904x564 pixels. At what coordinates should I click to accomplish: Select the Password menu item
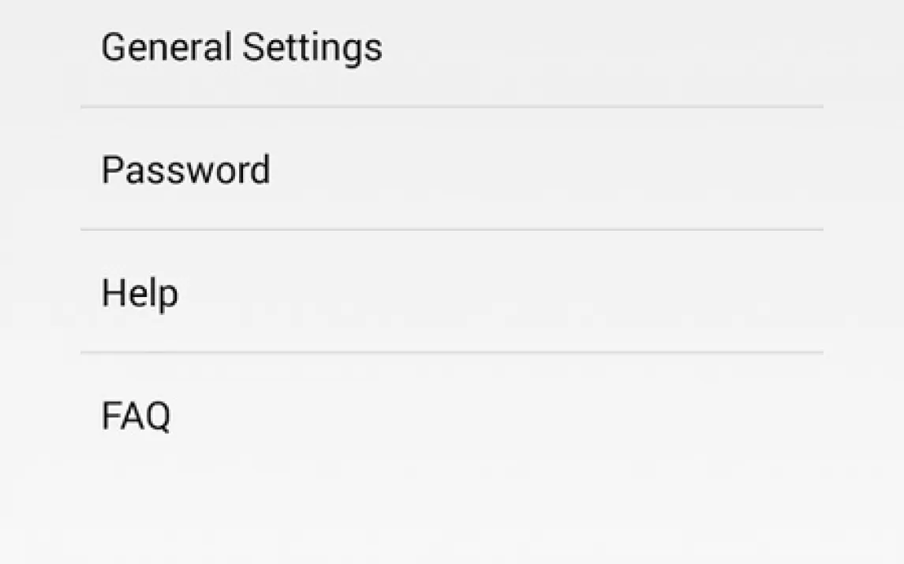click(452, 169)
